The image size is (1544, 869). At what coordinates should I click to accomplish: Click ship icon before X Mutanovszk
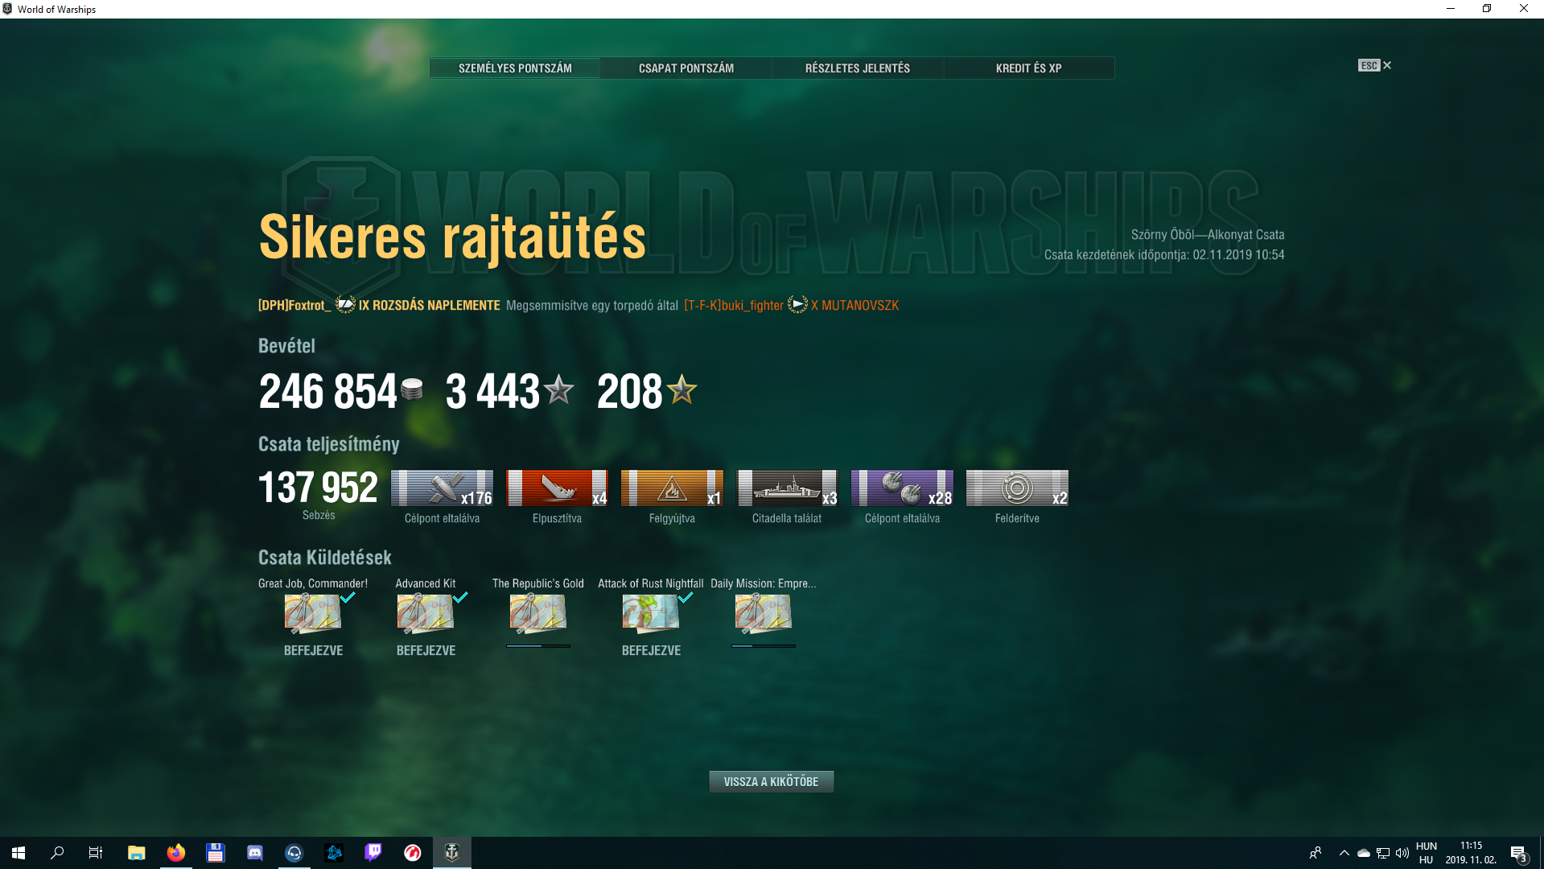(x=797, y=305)
